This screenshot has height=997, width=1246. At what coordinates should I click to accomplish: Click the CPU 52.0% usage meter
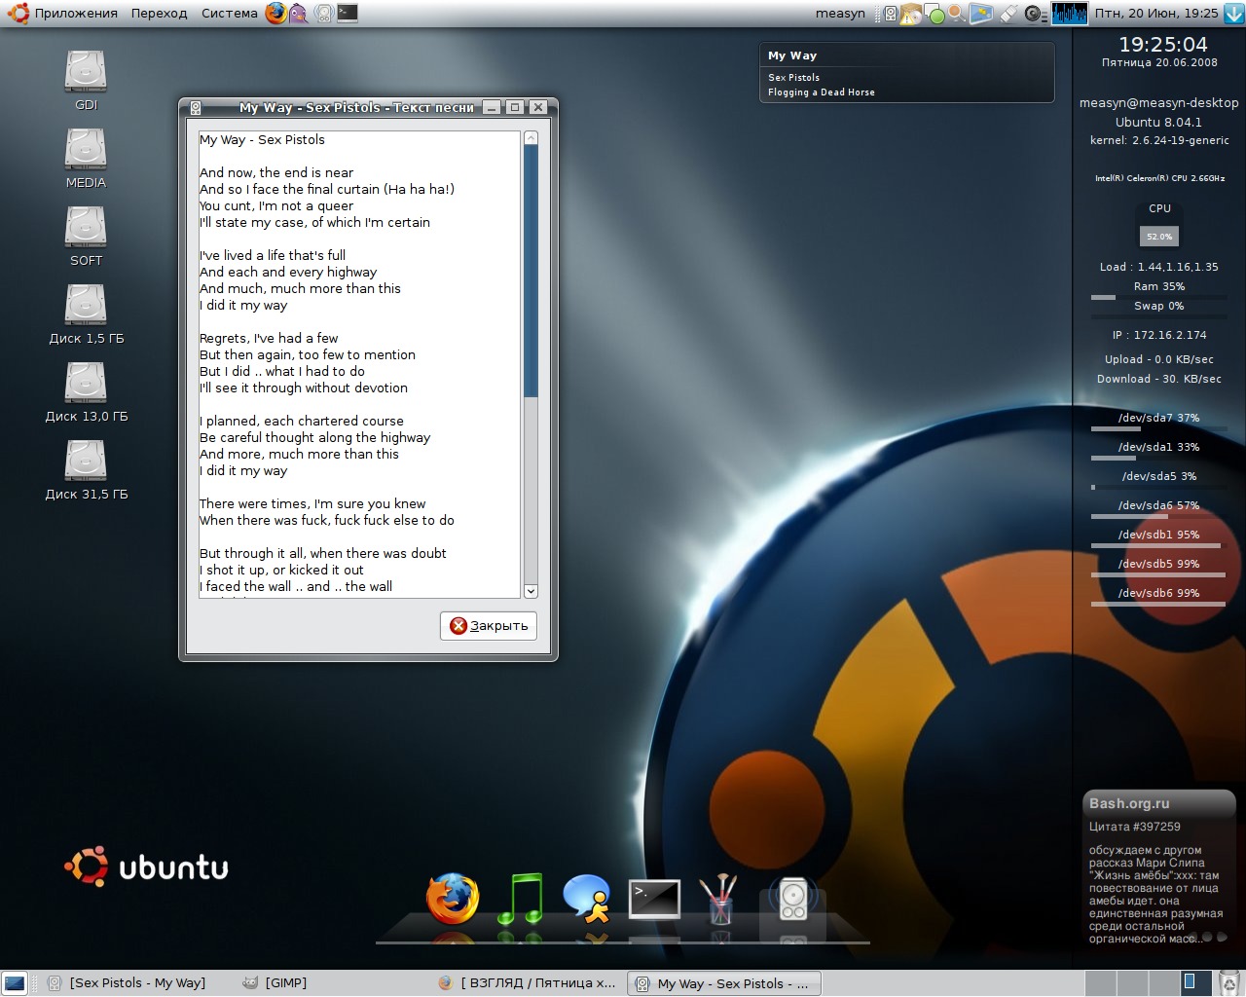tap(1159, 236)
